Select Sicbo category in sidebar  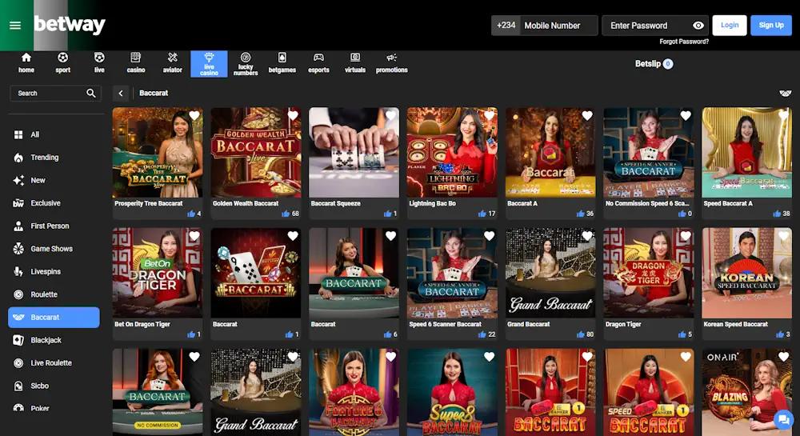pos(54,386)
